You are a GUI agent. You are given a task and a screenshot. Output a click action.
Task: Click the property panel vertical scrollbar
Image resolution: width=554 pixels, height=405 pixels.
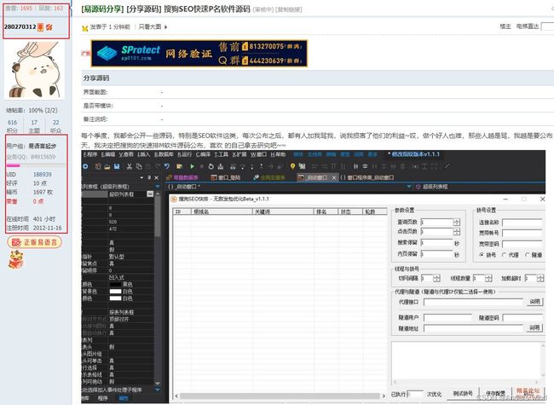[x=158, y=288]
